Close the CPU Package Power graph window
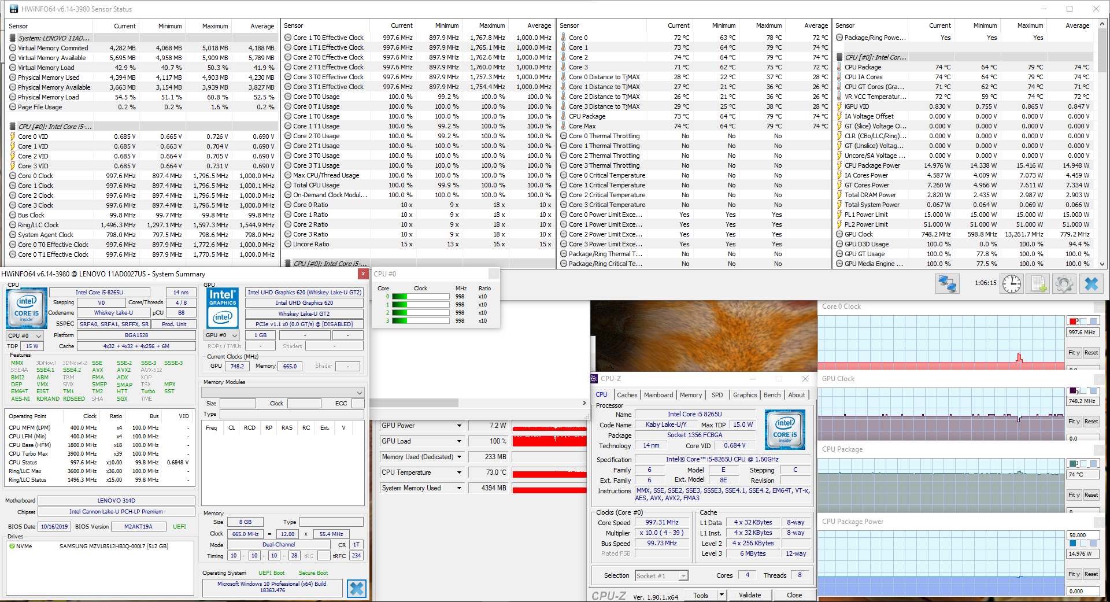The height and width of the screenshot is (602, 1110). (1099, 522)
